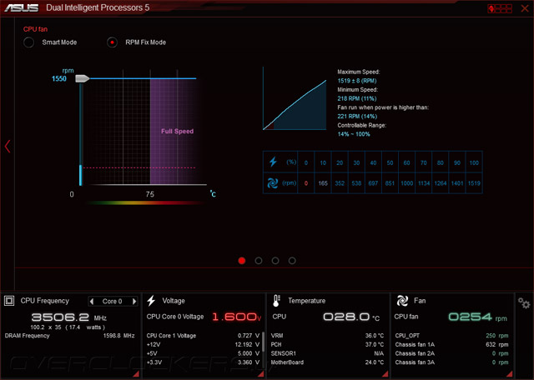The image size is (534, 380).
Task: Click the RPM slider handle at 1550
Action: (82, 78)
